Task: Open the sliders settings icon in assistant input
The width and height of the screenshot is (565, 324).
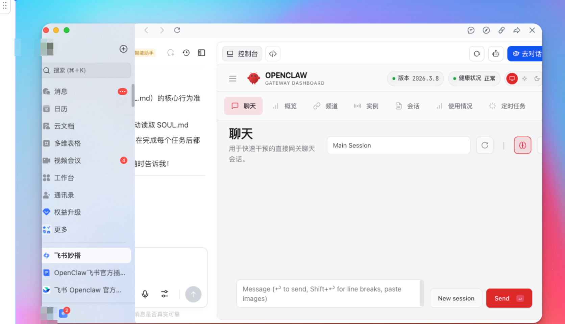Action: point(165,294)
